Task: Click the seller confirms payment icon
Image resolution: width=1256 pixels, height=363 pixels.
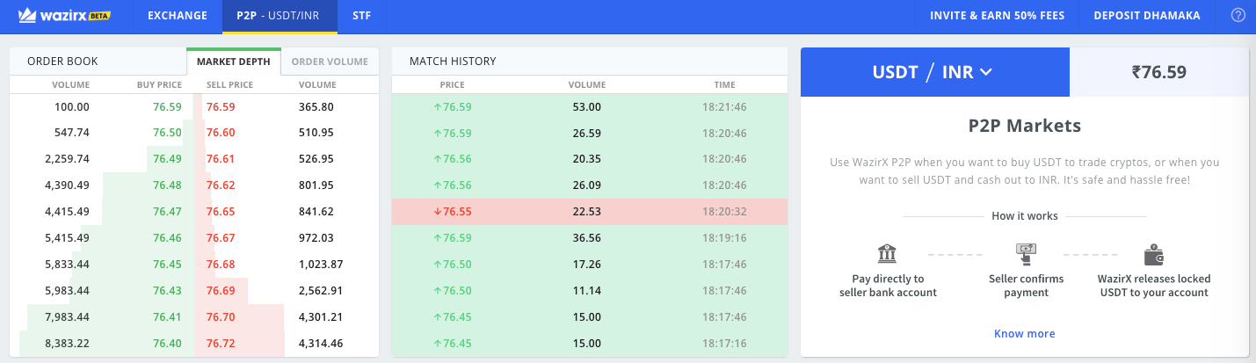Action: click(x=1027, y=255)
